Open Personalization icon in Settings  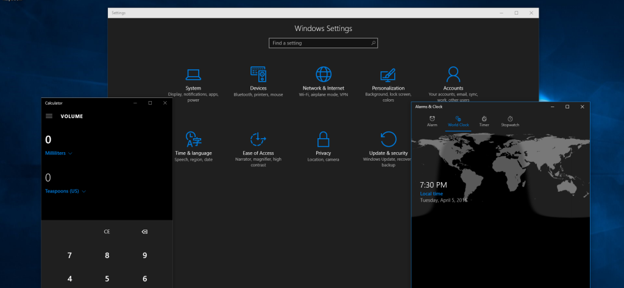388,75
